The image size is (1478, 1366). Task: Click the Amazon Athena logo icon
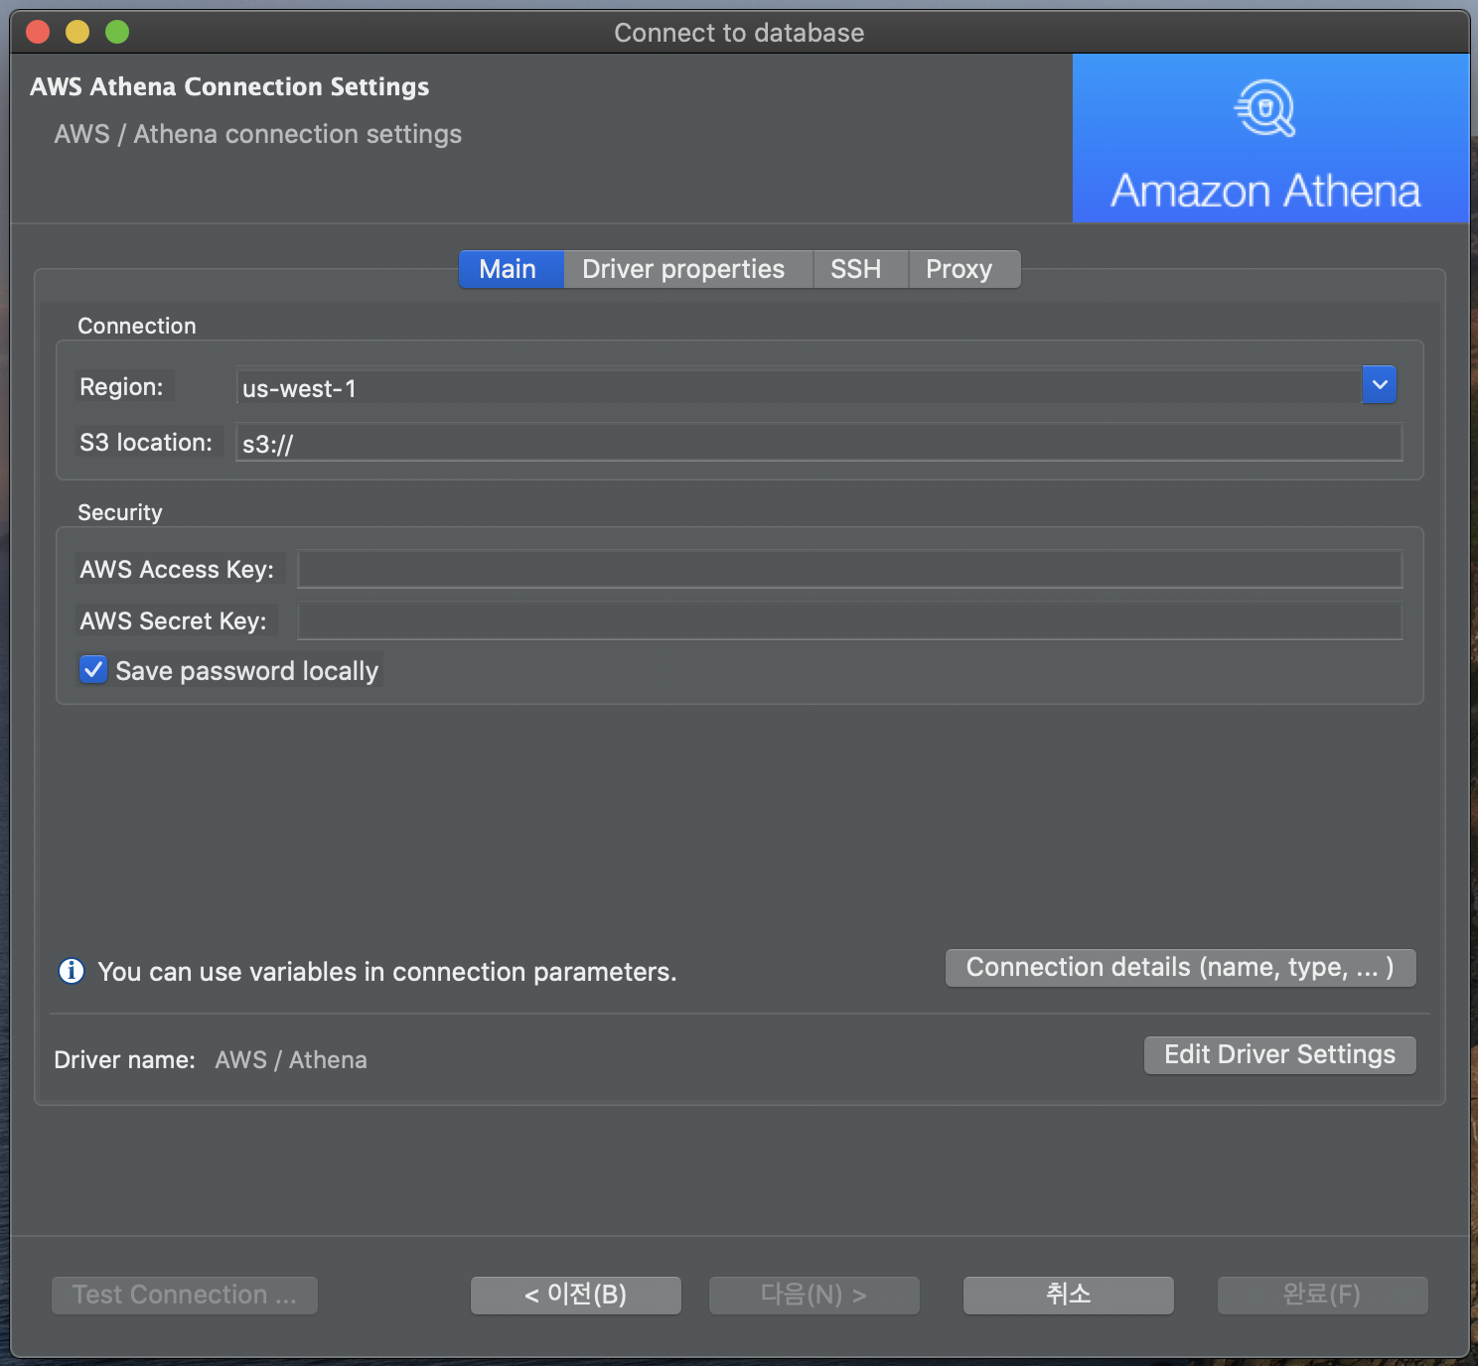pyautogui.click(x=1264, y=108)
